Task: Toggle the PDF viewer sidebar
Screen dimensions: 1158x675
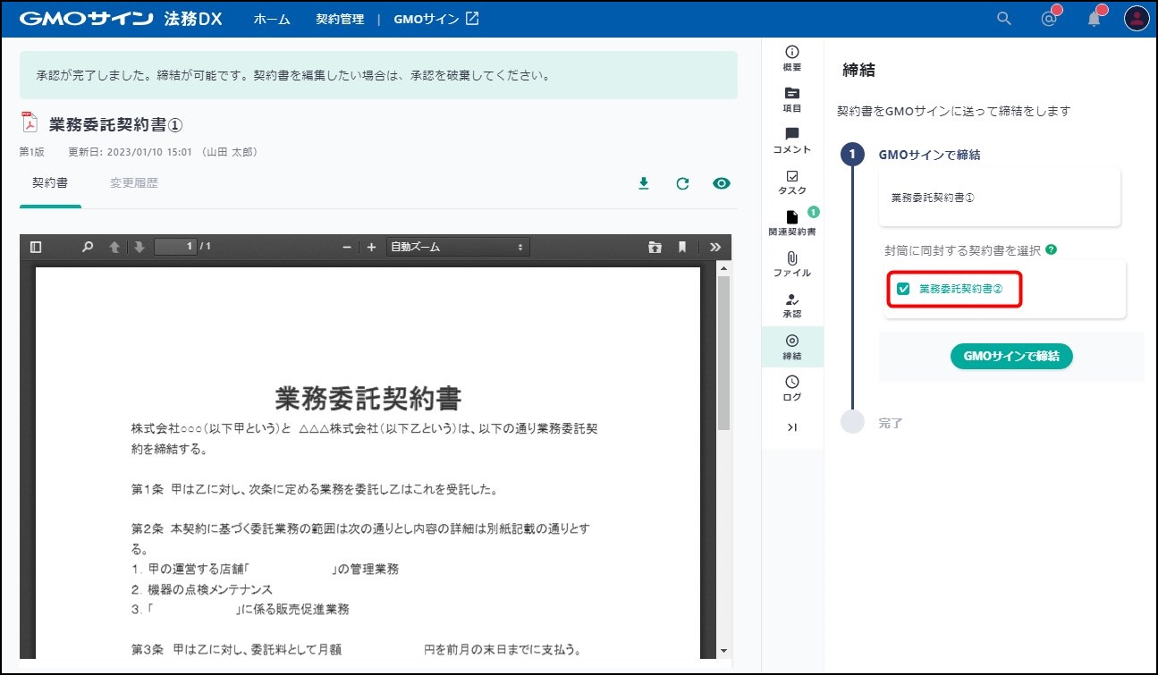Action: coord(36,247)
